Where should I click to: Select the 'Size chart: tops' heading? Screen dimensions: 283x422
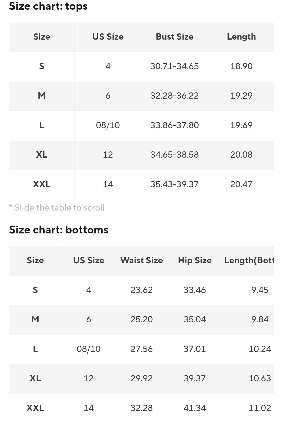click(48, 6)
